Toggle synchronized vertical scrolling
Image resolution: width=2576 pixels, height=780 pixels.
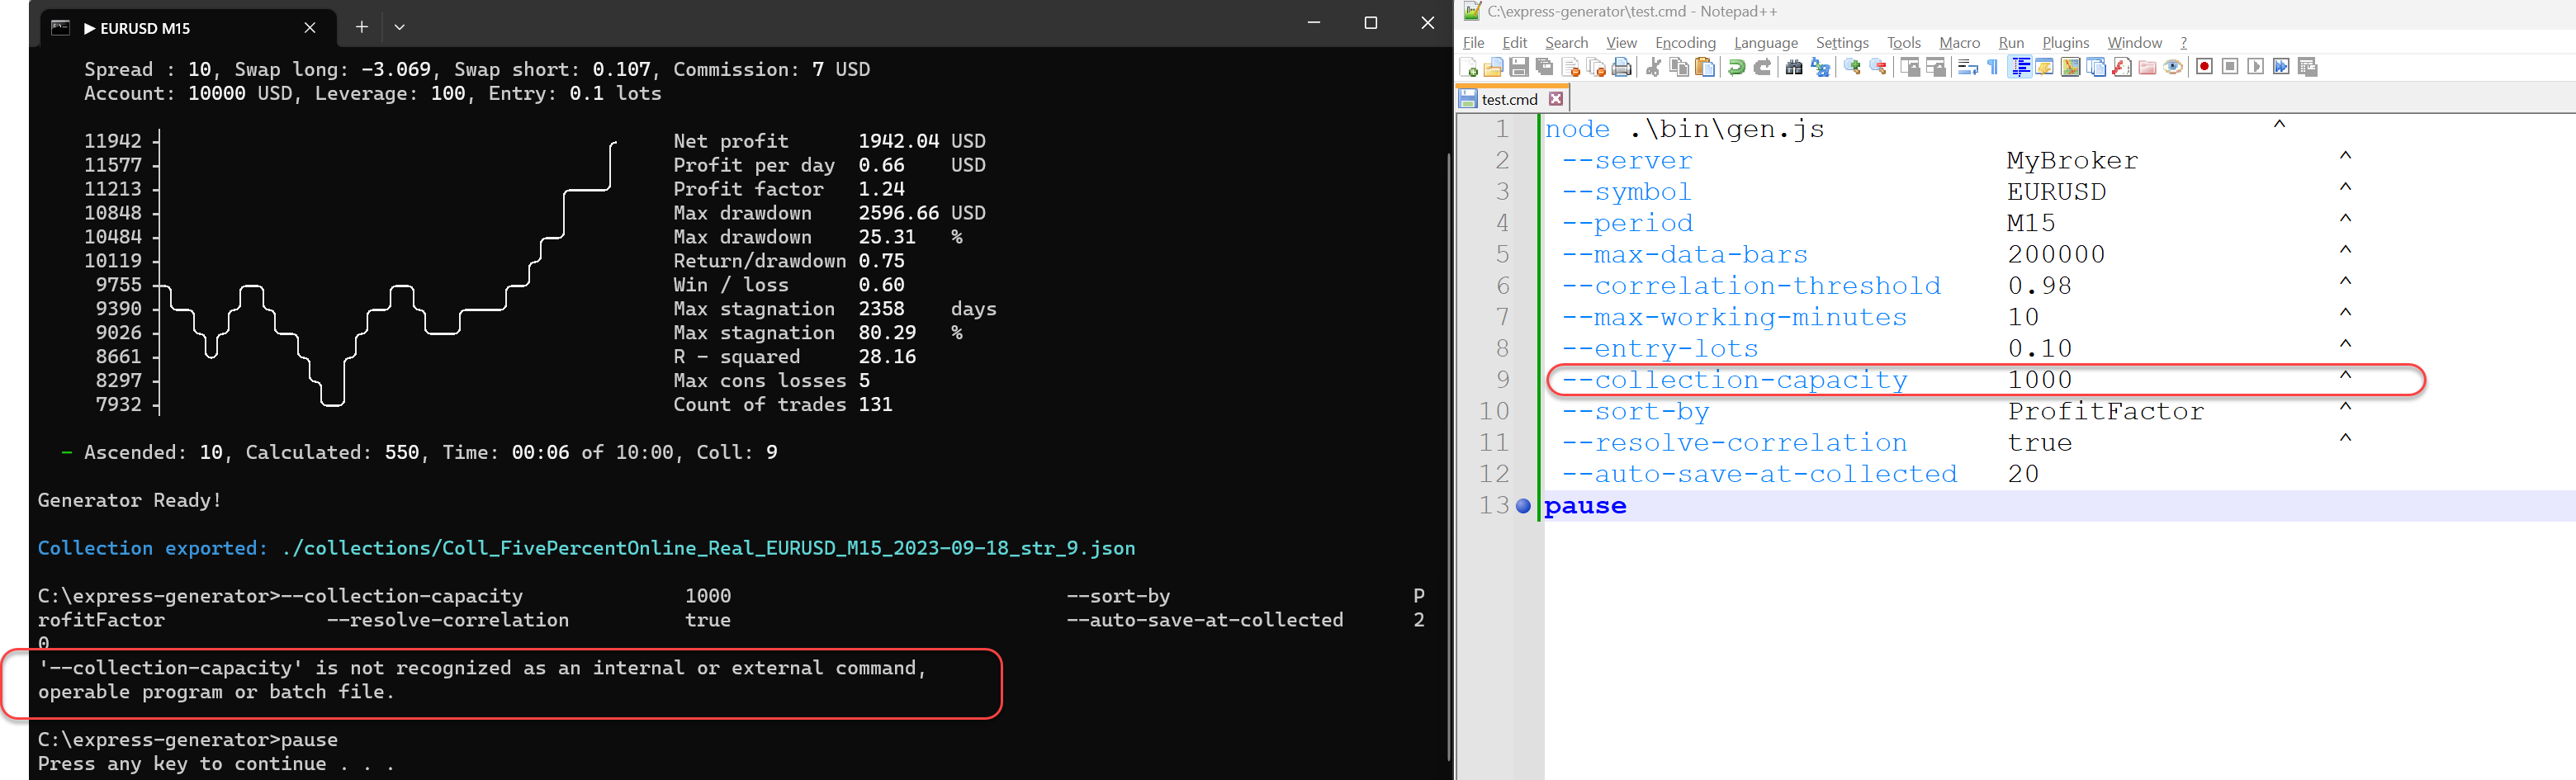coord(1910,67)
